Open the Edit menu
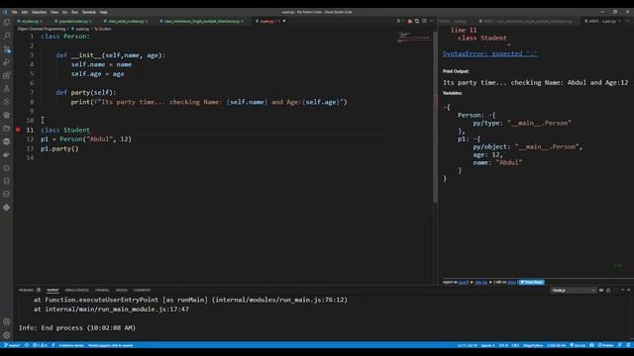Image resolution: width=634 pixels, height=356 pixels. click(x=25, y=12)
